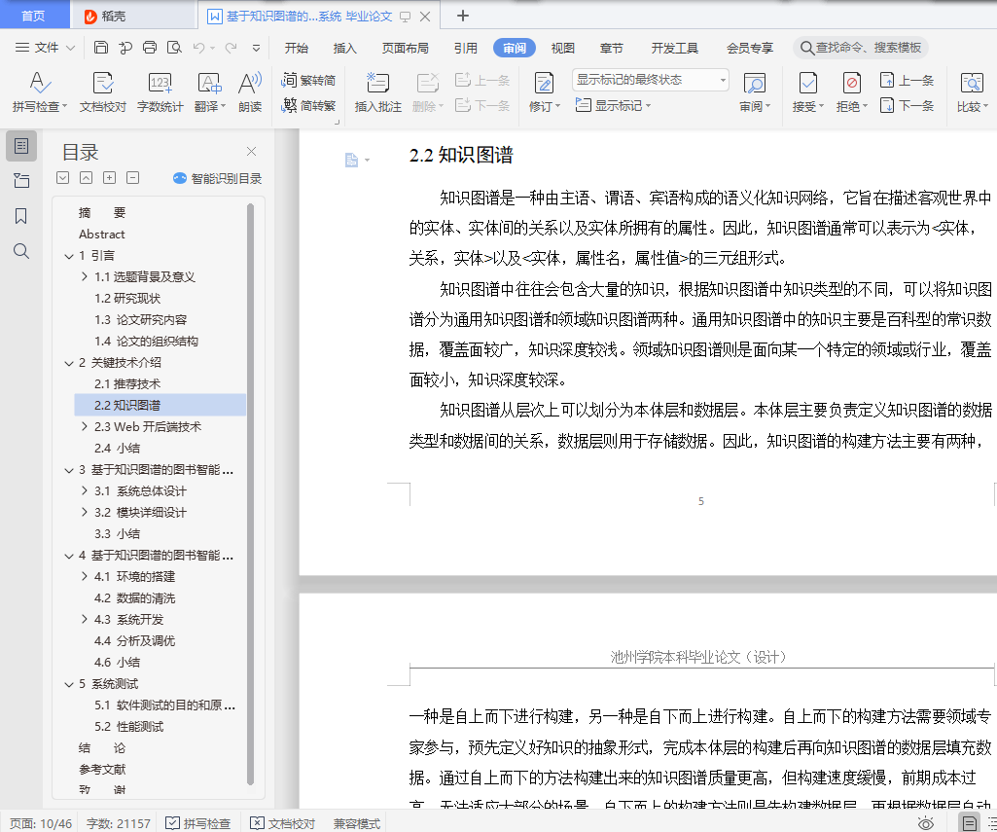Collapse the 1 引言 tree node
The width and height of the screenshot is (997, 832).
[x=69, y=256]
